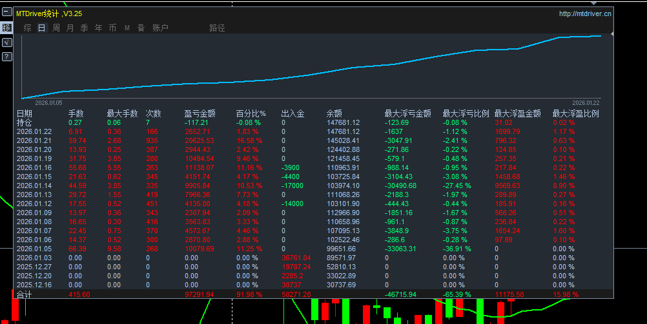Open help with the ? icon
Image resolution: width=647 pixels, height=324 pixels.
tap(6, 57)
